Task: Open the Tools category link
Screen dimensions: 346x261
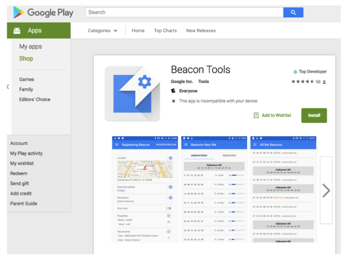Action: (203, 82)
